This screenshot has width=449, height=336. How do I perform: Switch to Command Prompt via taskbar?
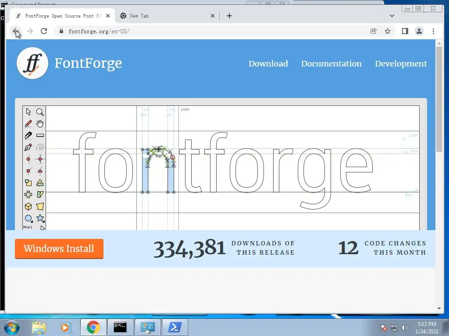point(120,327)
